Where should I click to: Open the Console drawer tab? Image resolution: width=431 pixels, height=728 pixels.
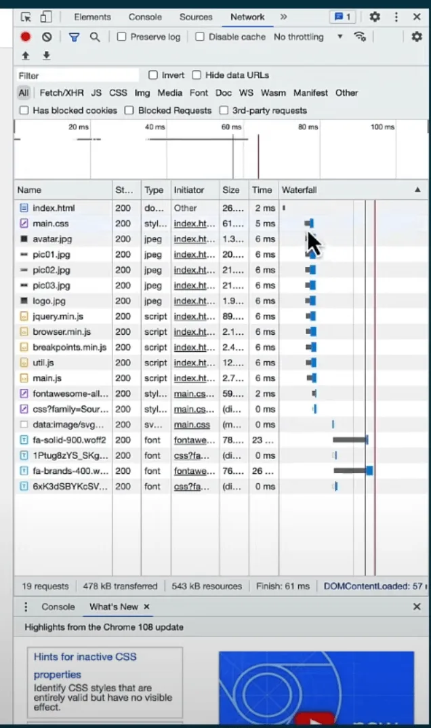(x=58, y=607)
